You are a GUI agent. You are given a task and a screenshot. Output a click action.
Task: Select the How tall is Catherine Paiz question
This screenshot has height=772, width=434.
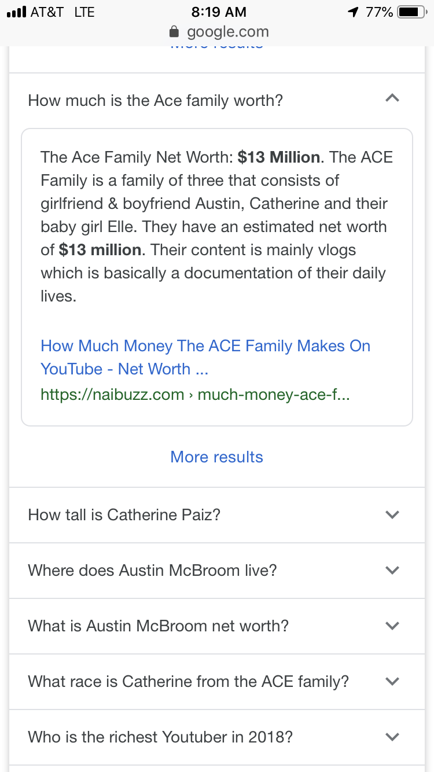[x=124, y=515]
